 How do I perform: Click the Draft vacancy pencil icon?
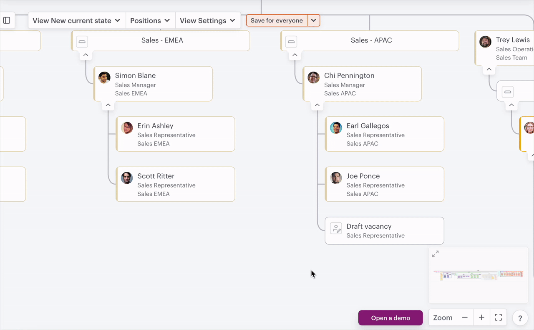click(x=336, y=228)
